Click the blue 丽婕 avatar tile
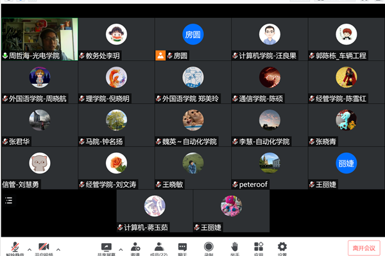 (x=346, y=163)
